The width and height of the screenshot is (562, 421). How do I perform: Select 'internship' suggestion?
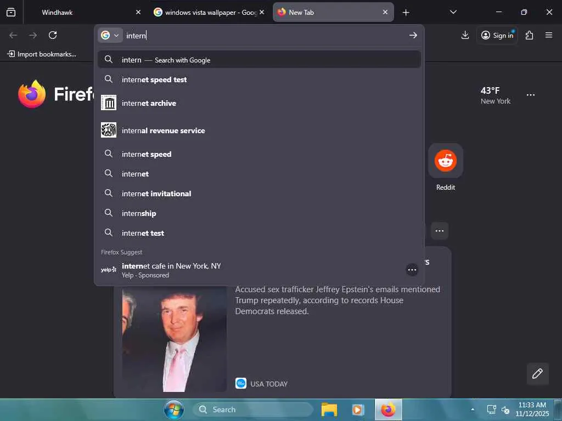pos(259,213)
